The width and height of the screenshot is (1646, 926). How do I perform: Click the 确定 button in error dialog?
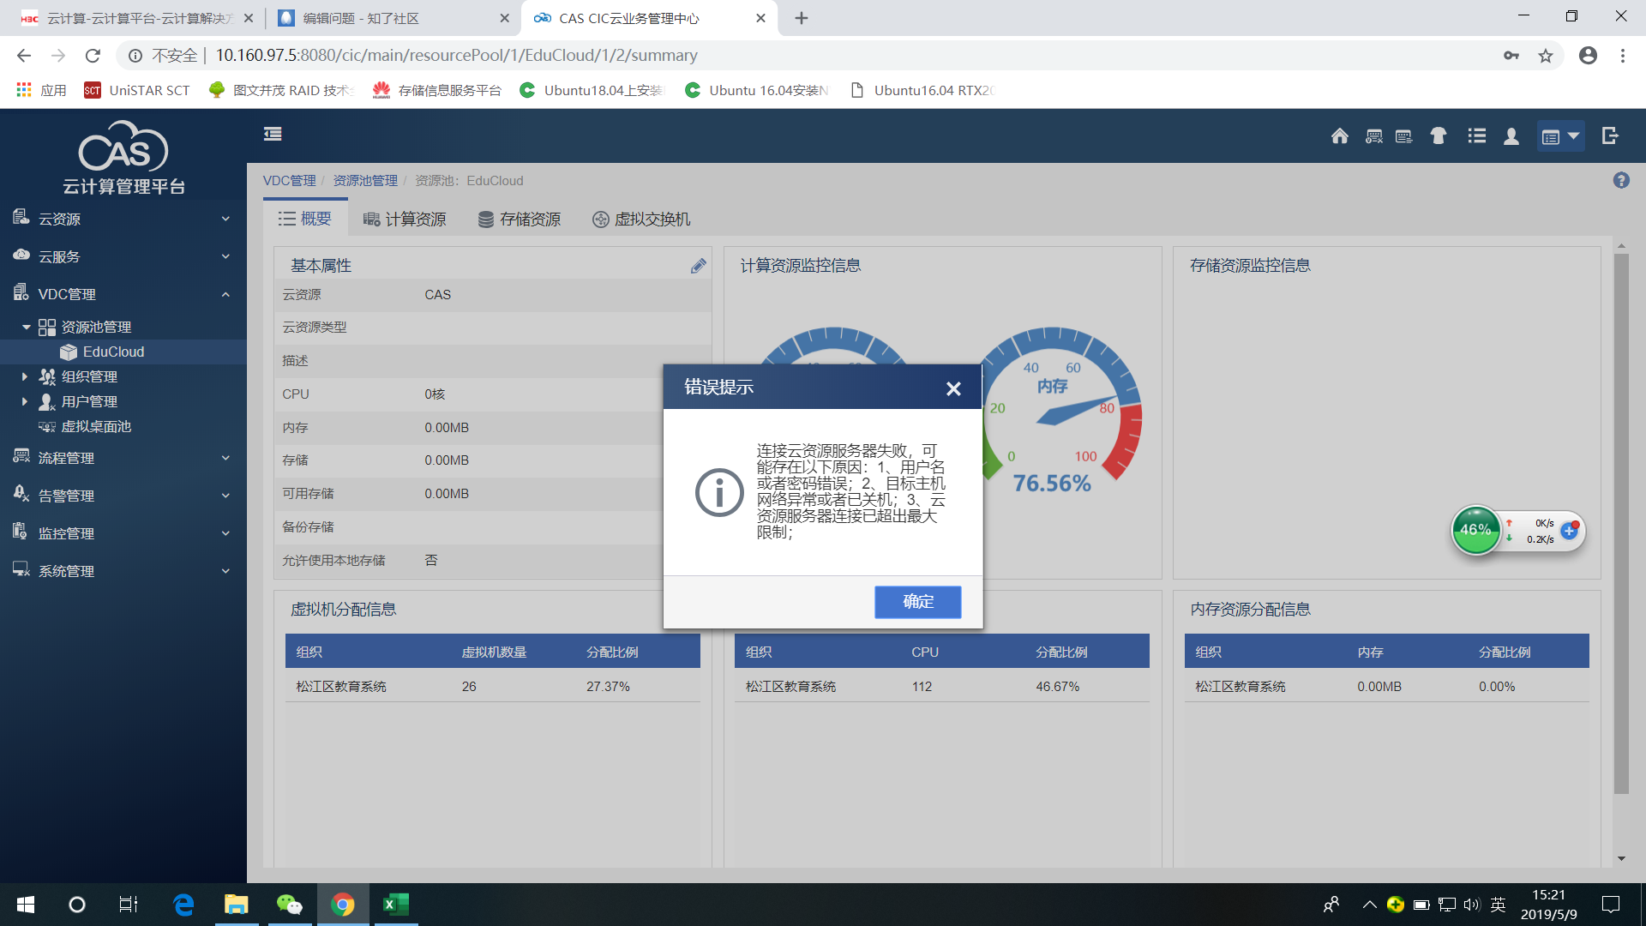(x=917, y=602)
